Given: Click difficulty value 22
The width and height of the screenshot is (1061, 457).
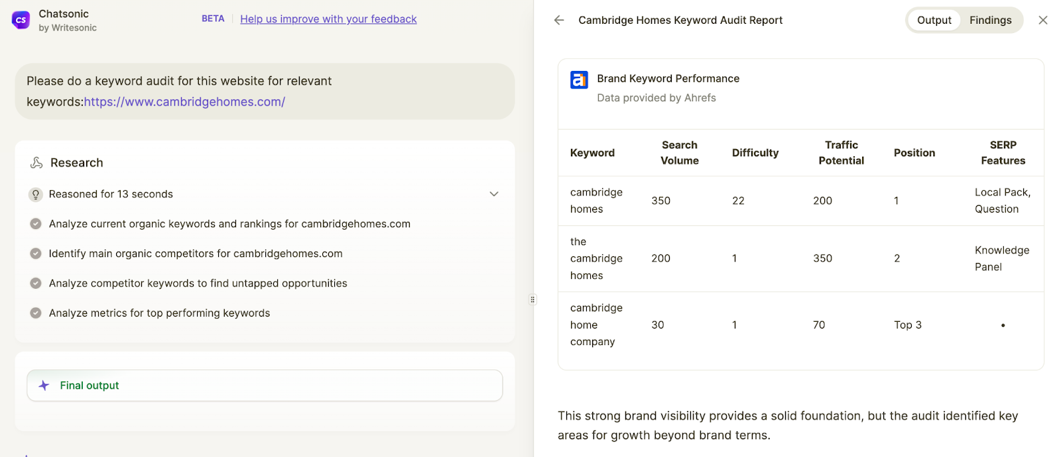Looking at the screenshot, I should coord(738,201).
